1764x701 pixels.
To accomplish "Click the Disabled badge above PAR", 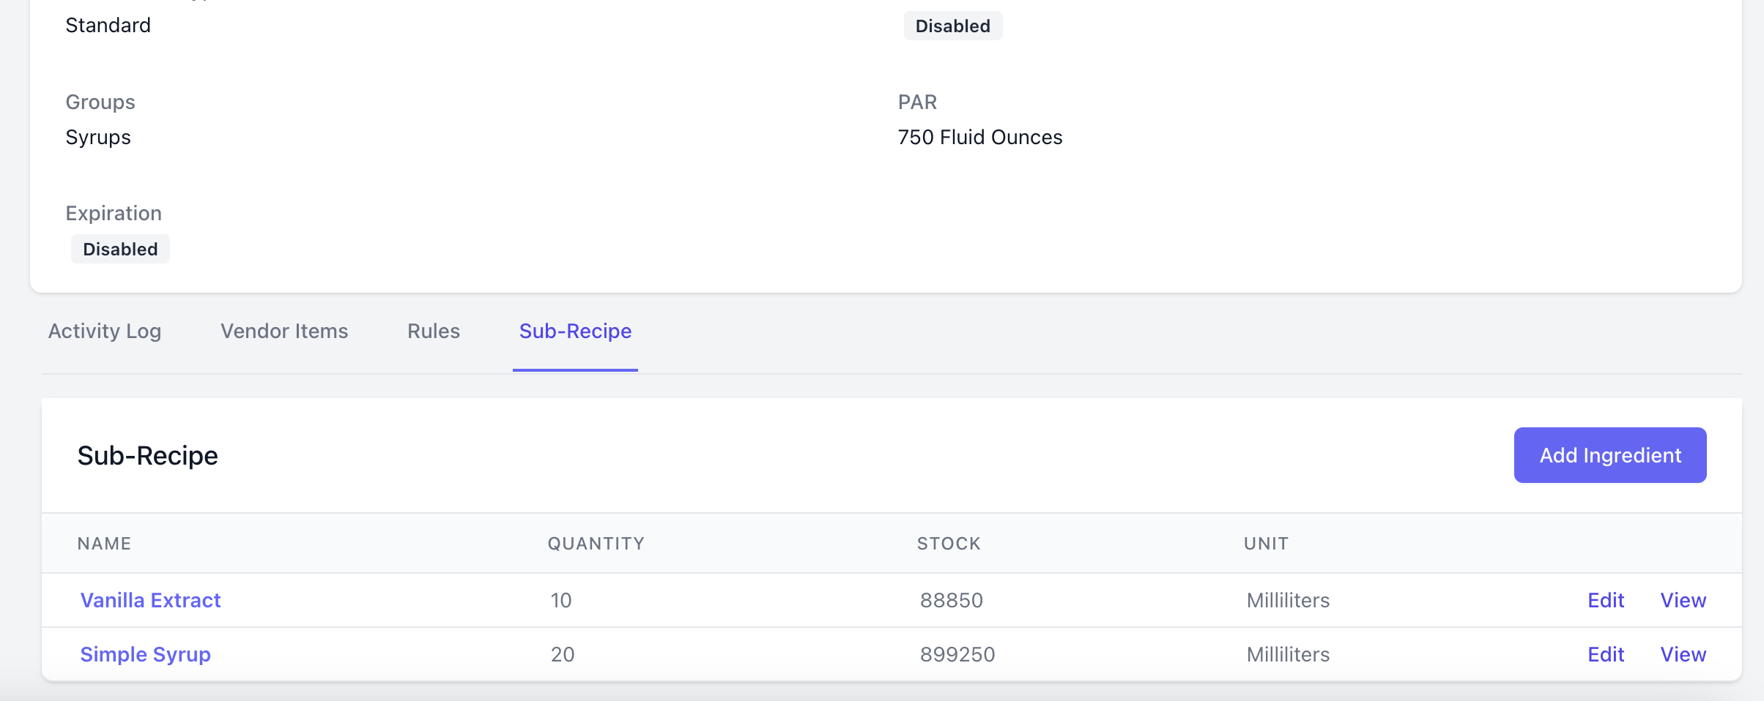I will pos(953,26).
